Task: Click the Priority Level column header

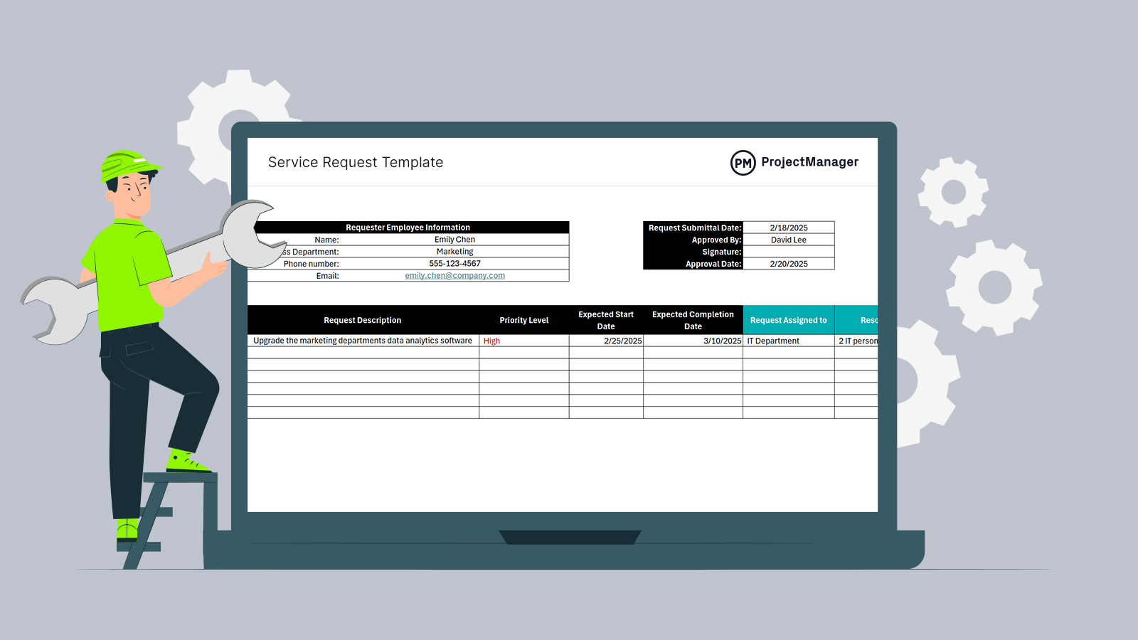Action: (523, 321)
